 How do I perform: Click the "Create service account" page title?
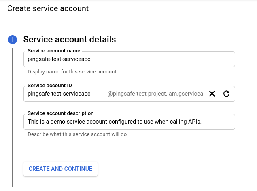(x=48, y=8)
